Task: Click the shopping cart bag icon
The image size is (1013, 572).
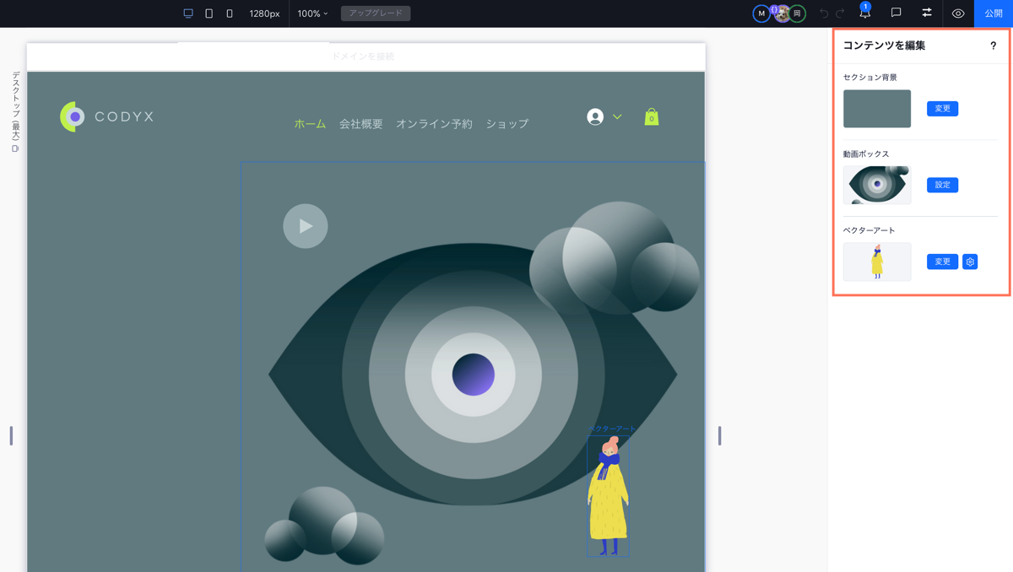Action: [x=651, y=117]
